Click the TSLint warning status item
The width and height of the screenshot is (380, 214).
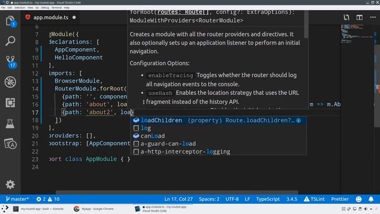(x=314, y=199)
